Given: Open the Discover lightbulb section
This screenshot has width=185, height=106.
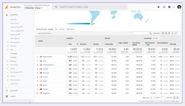Looking at the screenshot, I should (7, 91).
